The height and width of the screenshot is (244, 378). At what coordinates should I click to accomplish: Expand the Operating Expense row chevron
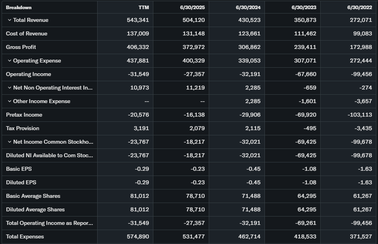(9, 61)
